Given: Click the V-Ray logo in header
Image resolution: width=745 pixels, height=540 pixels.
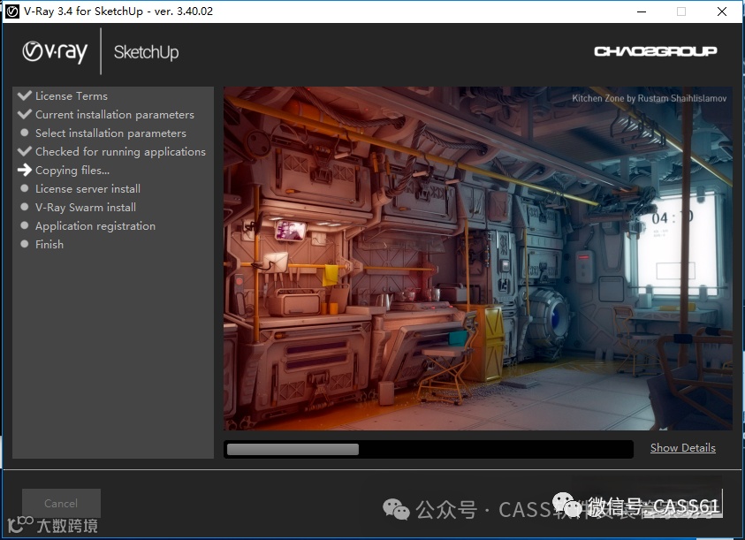Looking at the screenshot, I should (55, 52).
